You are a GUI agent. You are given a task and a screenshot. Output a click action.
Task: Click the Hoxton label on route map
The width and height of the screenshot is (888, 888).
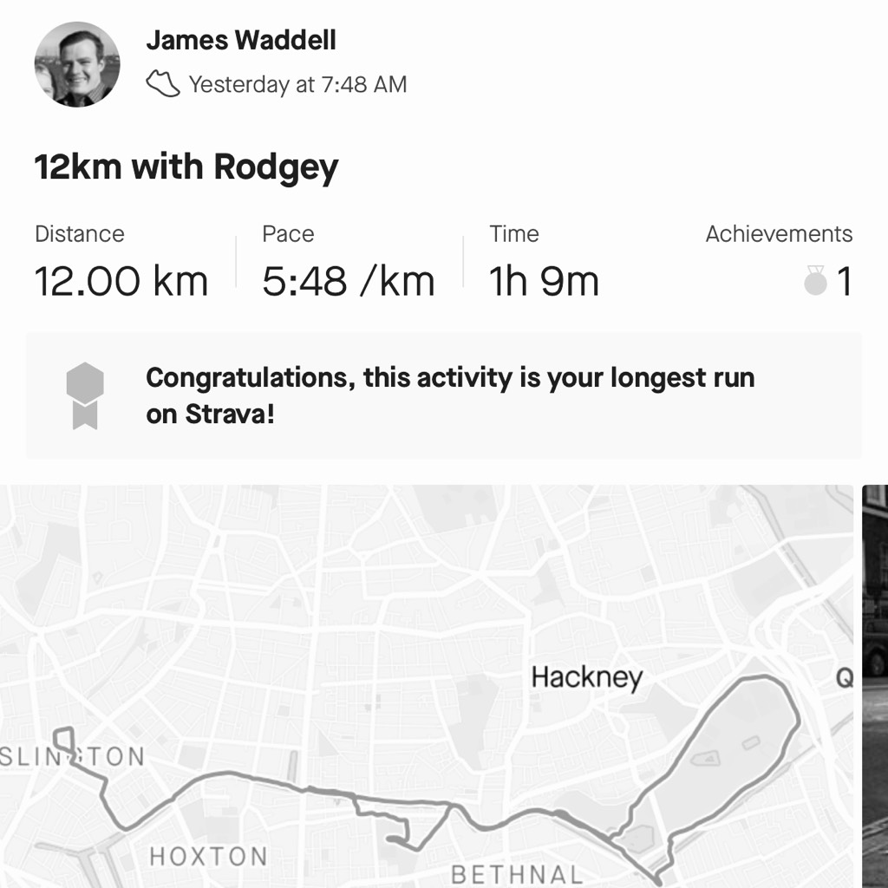coord(208,856)
